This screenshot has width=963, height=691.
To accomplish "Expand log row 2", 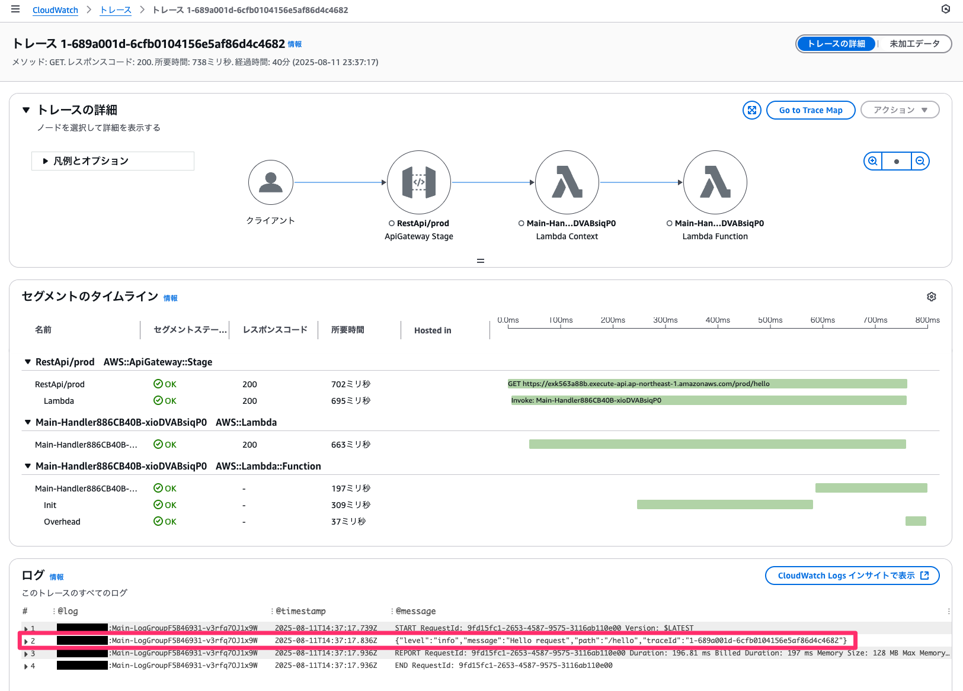I will coord(25,641).
